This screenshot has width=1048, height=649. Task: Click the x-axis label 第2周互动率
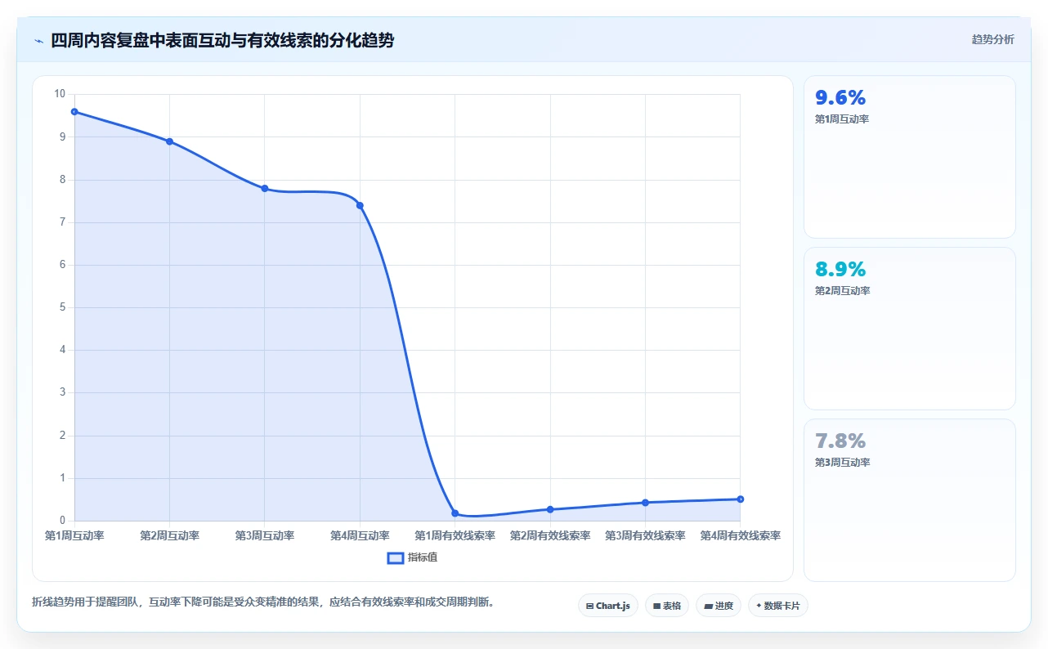pos(169,535)
